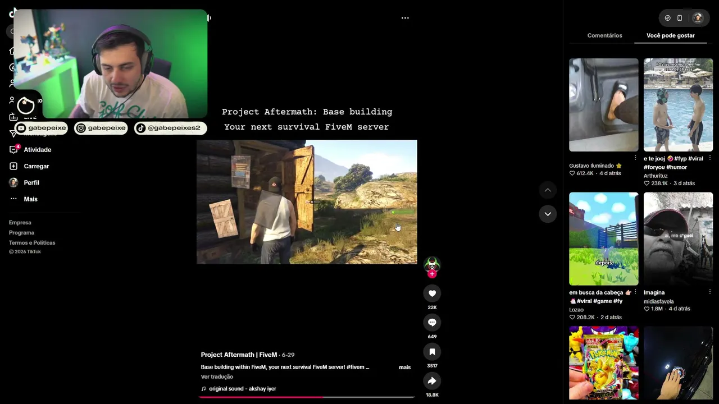
Task: Click the playing Project Aftermath video frame
Action: [307, 202]
